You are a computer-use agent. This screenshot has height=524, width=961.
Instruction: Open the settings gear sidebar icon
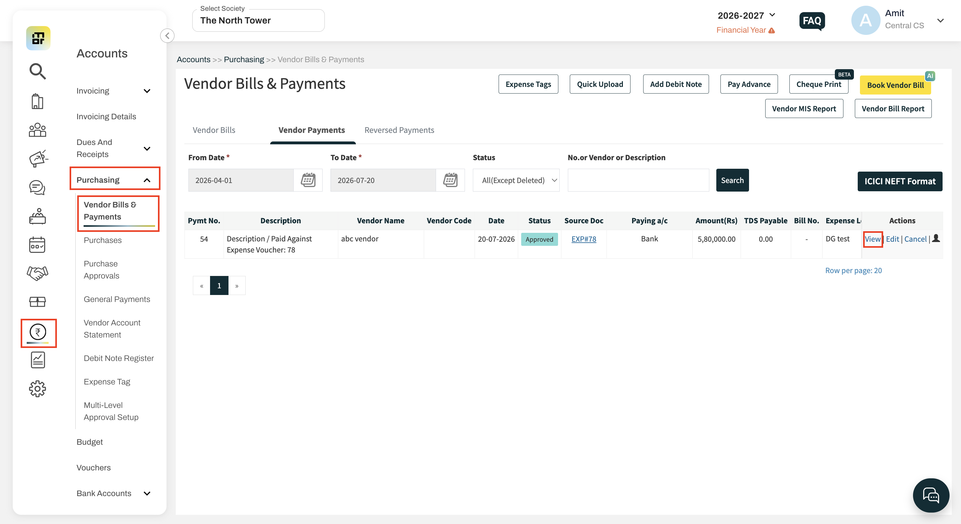click(37, 389)
